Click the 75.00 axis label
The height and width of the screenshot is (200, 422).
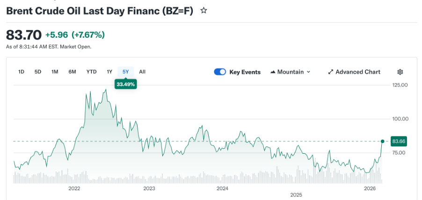point(399,153)
